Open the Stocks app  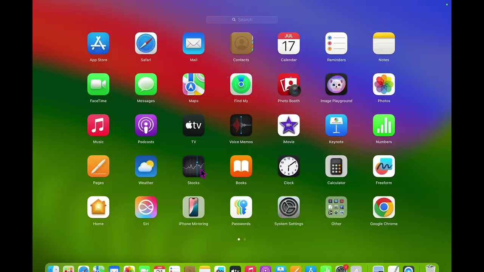pyautogui.click(x=194, y=166)
